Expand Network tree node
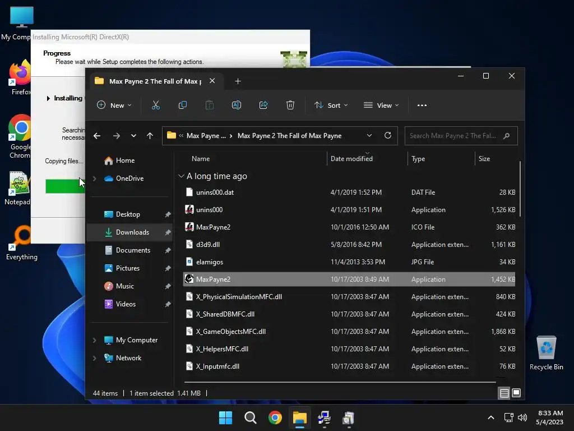 tap(94, 358)
